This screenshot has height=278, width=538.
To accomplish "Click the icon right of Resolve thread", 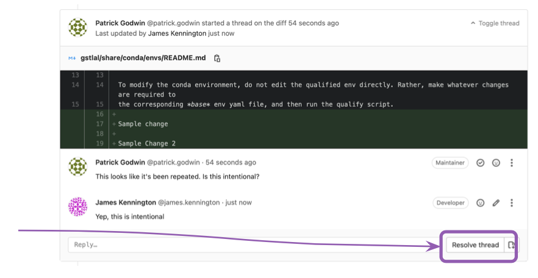I will (511, 245).
